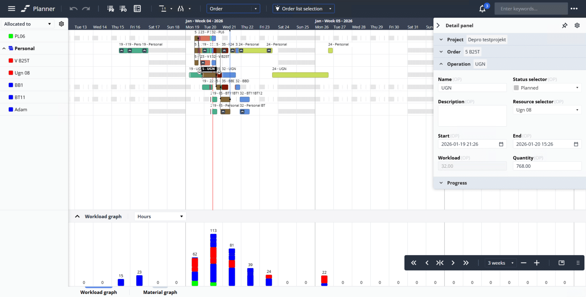Zoom out timeline with minus button
The width and height of the screenshot is (586, 297).
524,263
